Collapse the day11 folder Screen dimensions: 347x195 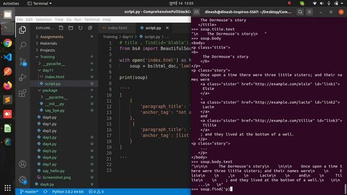click(x=48, y=70)
